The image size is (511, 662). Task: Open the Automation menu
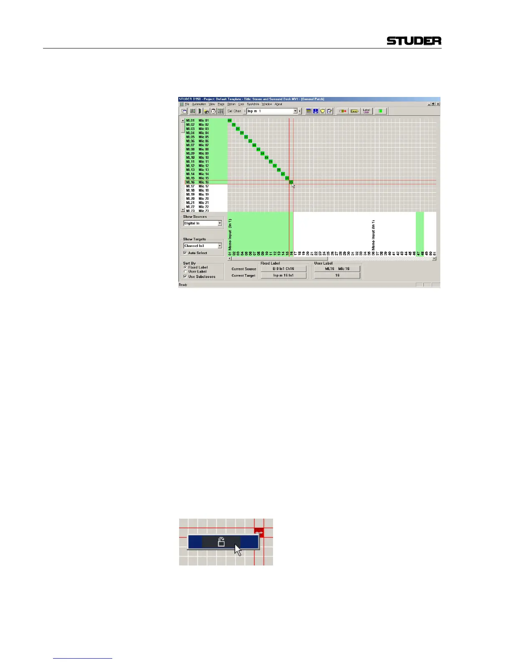point(199,104)
